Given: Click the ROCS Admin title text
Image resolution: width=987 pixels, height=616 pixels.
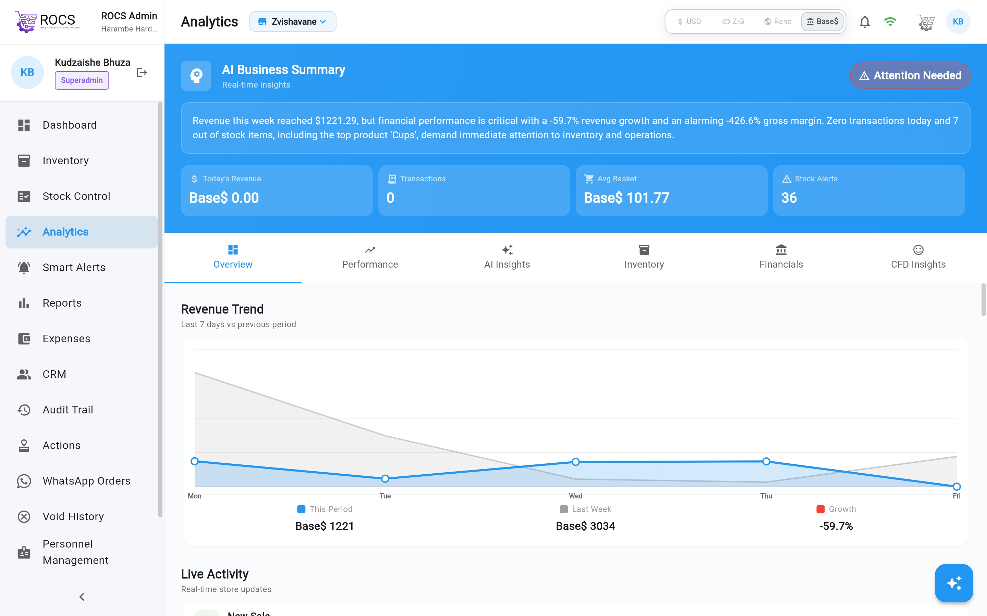Looking at the screenshot, I should point(129,16).
